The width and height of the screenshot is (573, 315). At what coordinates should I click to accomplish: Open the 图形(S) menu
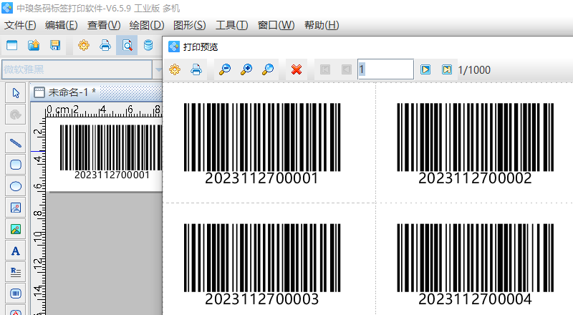189,25
